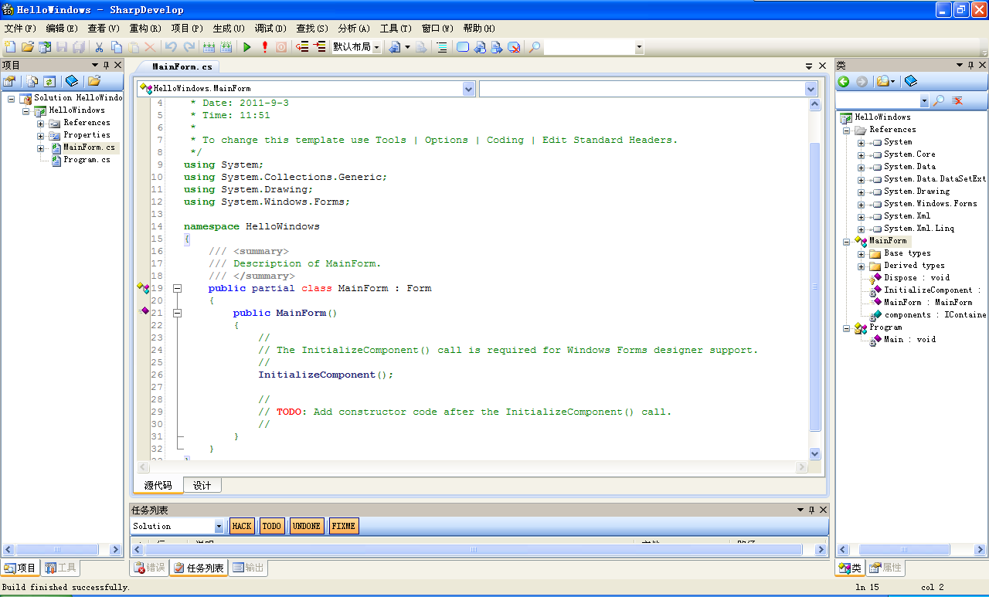
Task: Click the magnifier Find icon in main toolbar
Action: click(535, 47)
